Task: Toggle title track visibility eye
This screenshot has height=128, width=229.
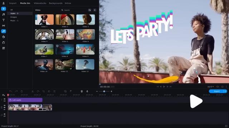Action: coord(5,99)
